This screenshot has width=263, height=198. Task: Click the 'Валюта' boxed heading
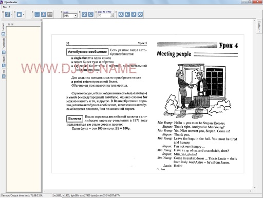coord(74,118)
